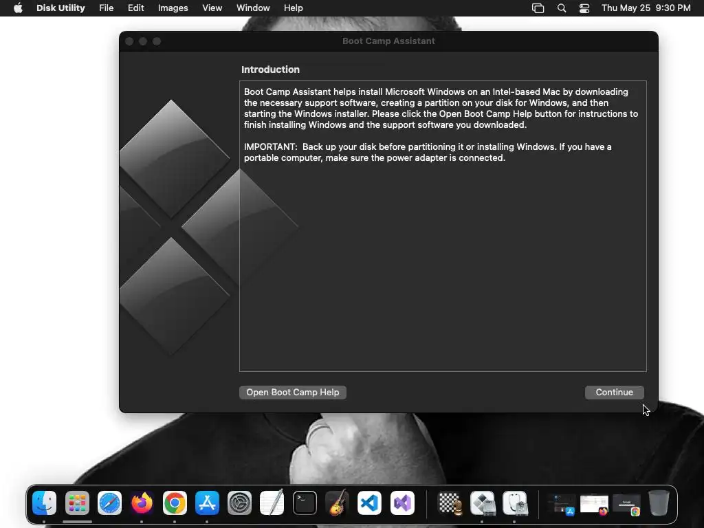The height and width of the screenshot is (528, 704).
Task: Open Visual Studio (purple) in dock
Action: (401, 503)
